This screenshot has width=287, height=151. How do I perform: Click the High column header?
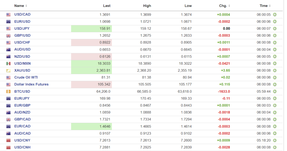147,6
